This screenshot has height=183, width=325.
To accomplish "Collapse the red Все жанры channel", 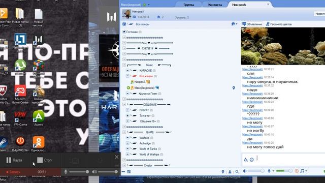I will (127, 76).
